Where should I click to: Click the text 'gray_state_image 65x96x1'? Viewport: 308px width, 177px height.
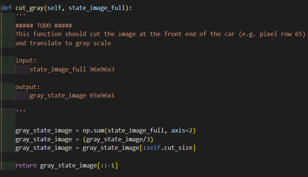[x=72, y=96]
